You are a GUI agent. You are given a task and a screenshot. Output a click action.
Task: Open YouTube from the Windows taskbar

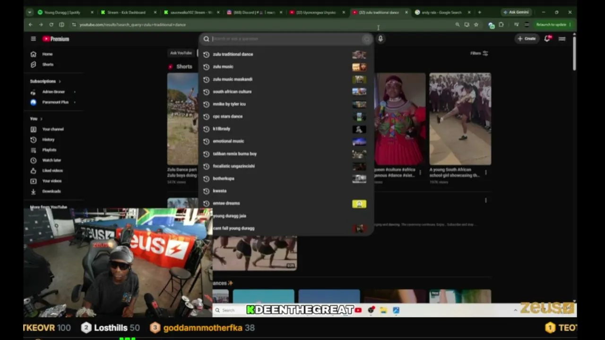[x=358, y=310]
